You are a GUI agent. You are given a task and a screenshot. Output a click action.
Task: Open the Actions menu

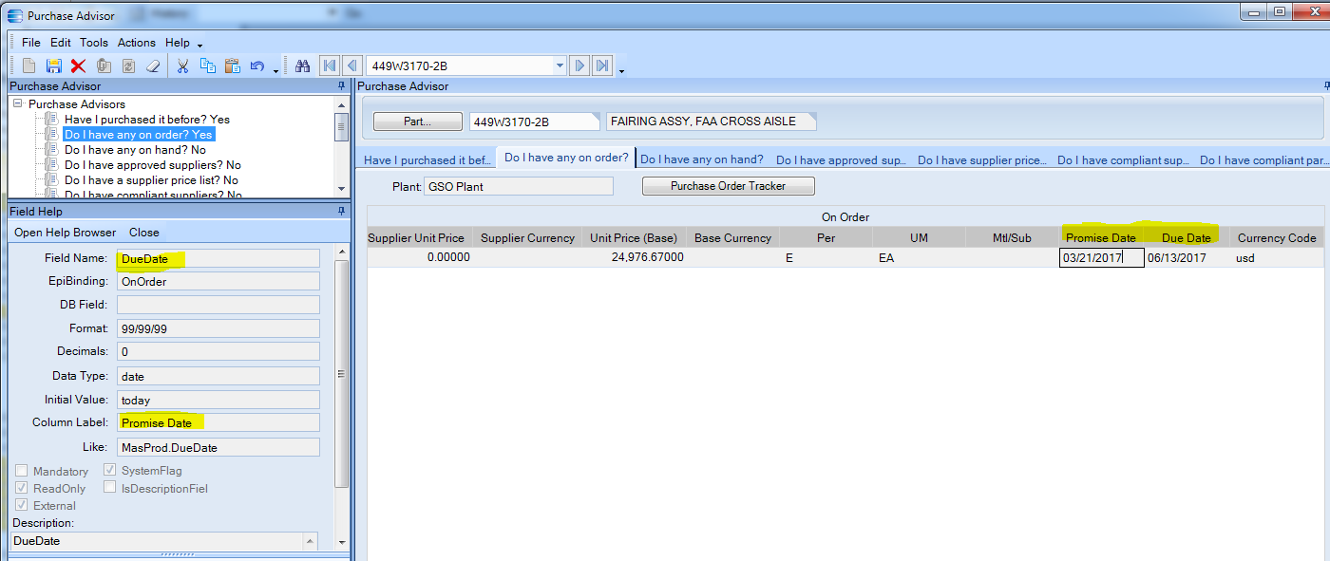tap(137, 43)
